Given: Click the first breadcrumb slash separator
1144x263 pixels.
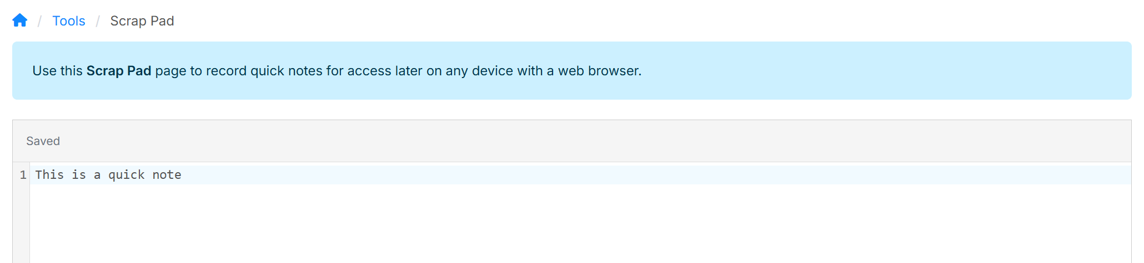Looking at the screenshot, I should 39,21.
